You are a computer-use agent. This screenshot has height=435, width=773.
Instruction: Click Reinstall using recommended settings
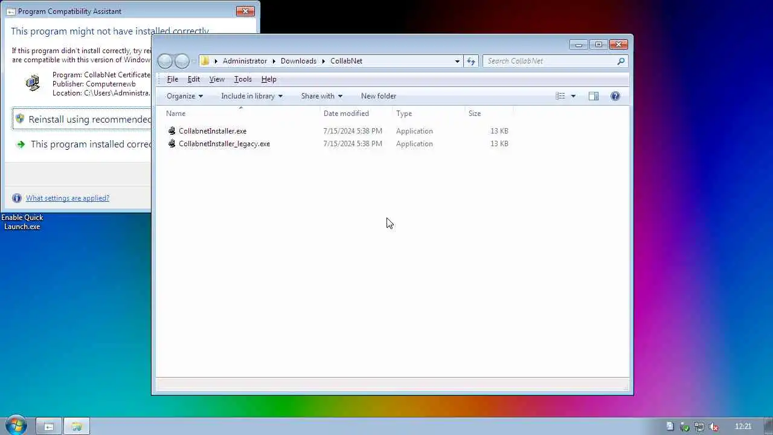click(82, 119)
